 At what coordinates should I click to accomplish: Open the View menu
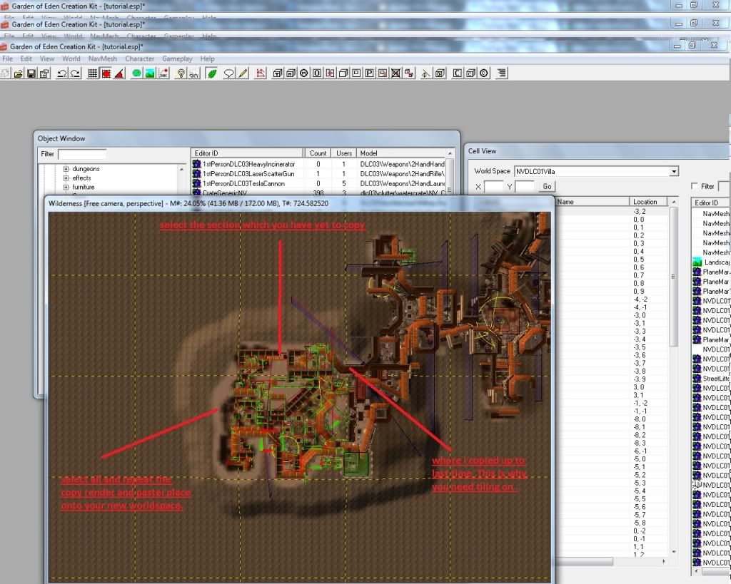click(46, 58)
